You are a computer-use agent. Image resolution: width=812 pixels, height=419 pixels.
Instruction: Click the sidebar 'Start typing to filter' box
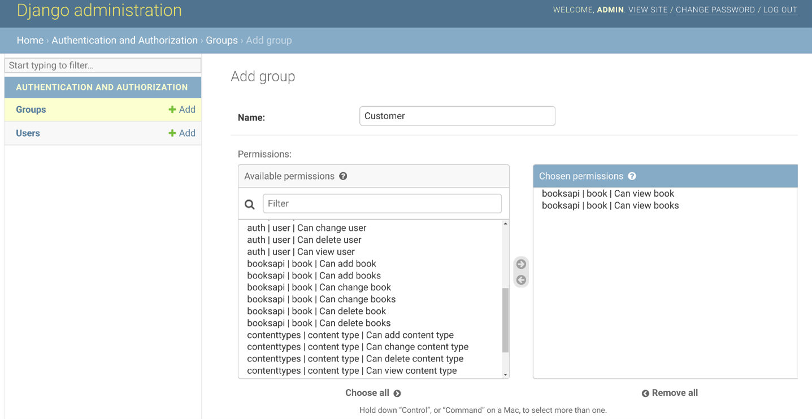coord(103,66)
